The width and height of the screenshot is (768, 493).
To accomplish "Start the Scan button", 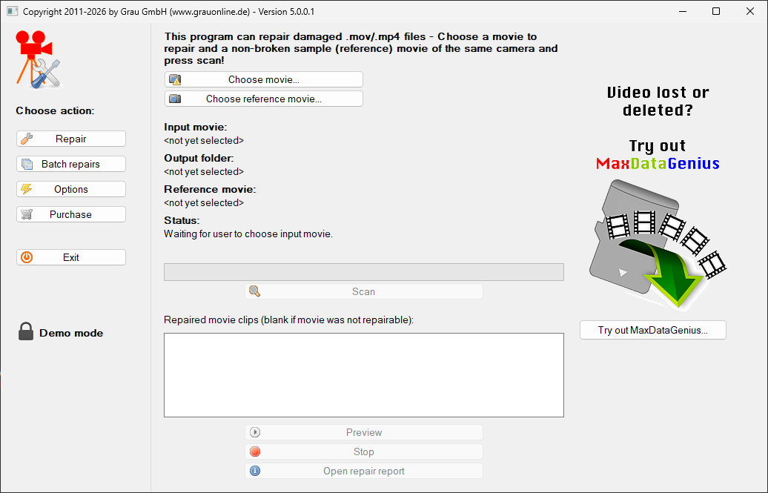I will click(x=364, y=291).
